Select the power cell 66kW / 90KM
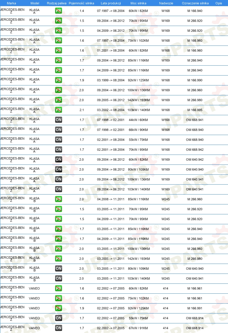This screenshot has height=333, width=228. pyautogui.click(x=138, y=130)
